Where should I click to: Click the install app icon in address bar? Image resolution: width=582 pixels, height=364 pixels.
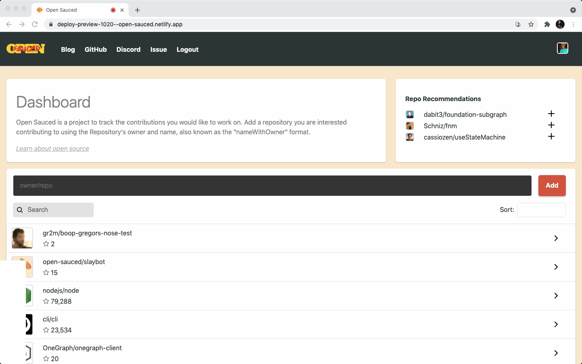coord(518,24)
